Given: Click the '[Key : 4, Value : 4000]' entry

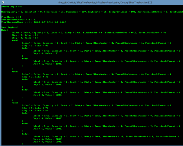Looking at the screenshot, I should pos(48,118).
